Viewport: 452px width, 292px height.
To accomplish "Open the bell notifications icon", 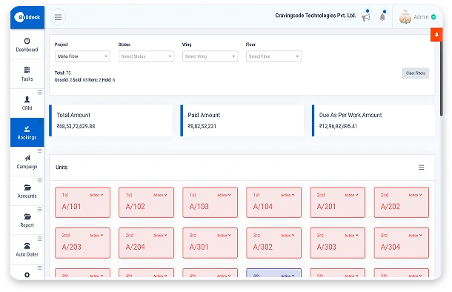I will pos(382,17).
